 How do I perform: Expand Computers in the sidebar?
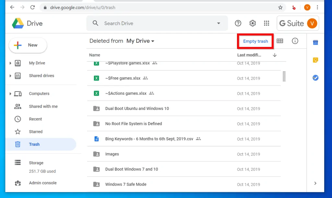click(10, 93)
